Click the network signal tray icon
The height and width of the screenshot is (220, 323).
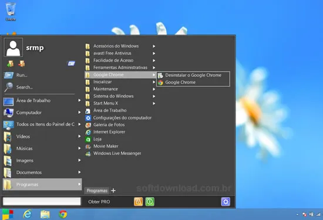319,215
